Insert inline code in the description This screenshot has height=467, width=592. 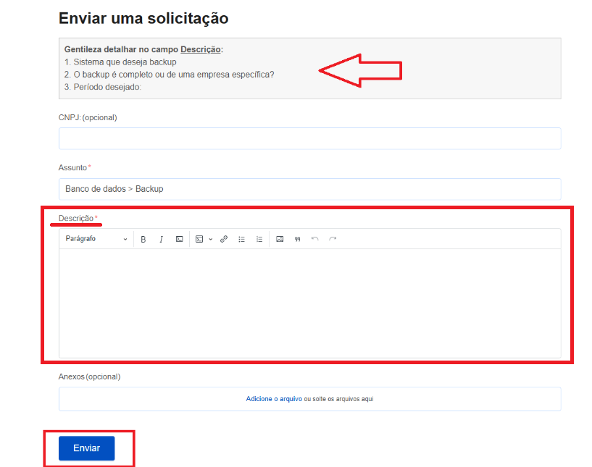click(x=179, y=239)
